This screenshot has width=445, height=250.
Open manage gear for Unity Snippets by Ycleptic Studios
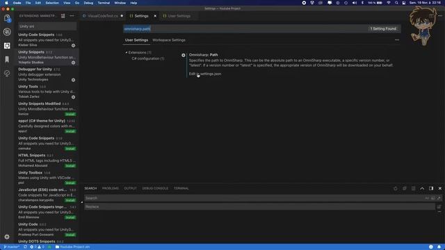pyautogui.click(x=73, y=62)
